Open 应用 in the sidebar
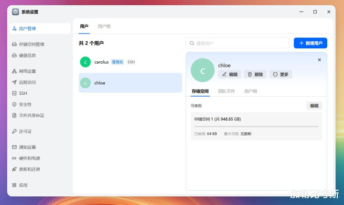This screenshot has height=205, width=344. 20,185
